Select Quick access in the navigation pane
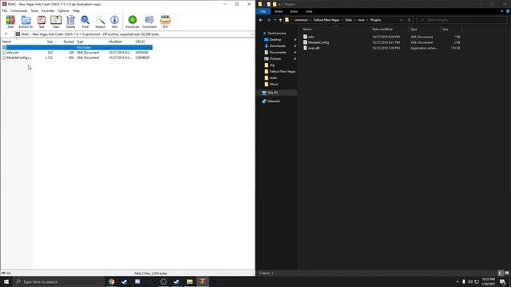 [x=276, y=33]
